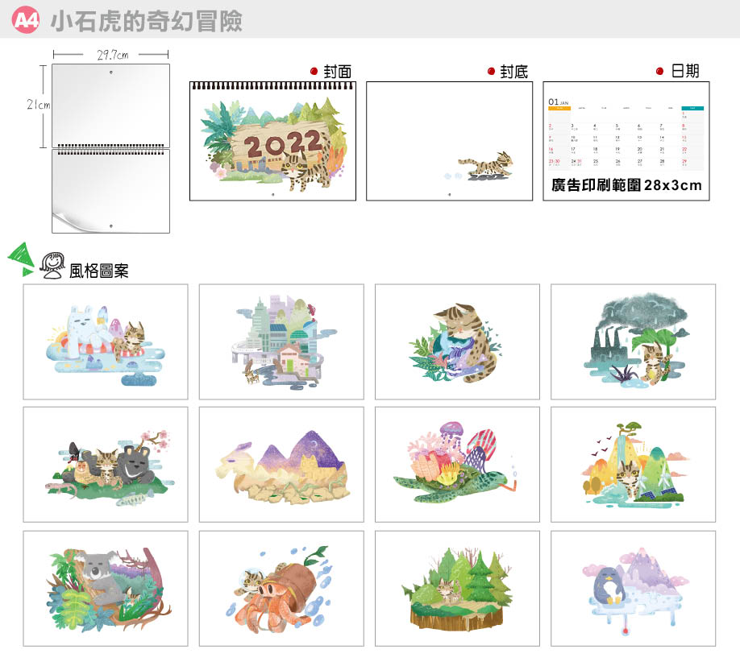Viewport: 740px width, 662px height.
Task: Click the 廣告印刷範圍 28x3cm label
Action: (x=626, y=185)
